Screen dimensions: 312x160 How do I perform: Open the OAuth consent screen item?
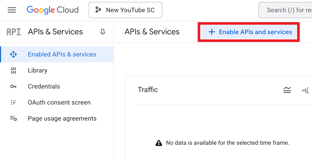click(x=59, y=103)
